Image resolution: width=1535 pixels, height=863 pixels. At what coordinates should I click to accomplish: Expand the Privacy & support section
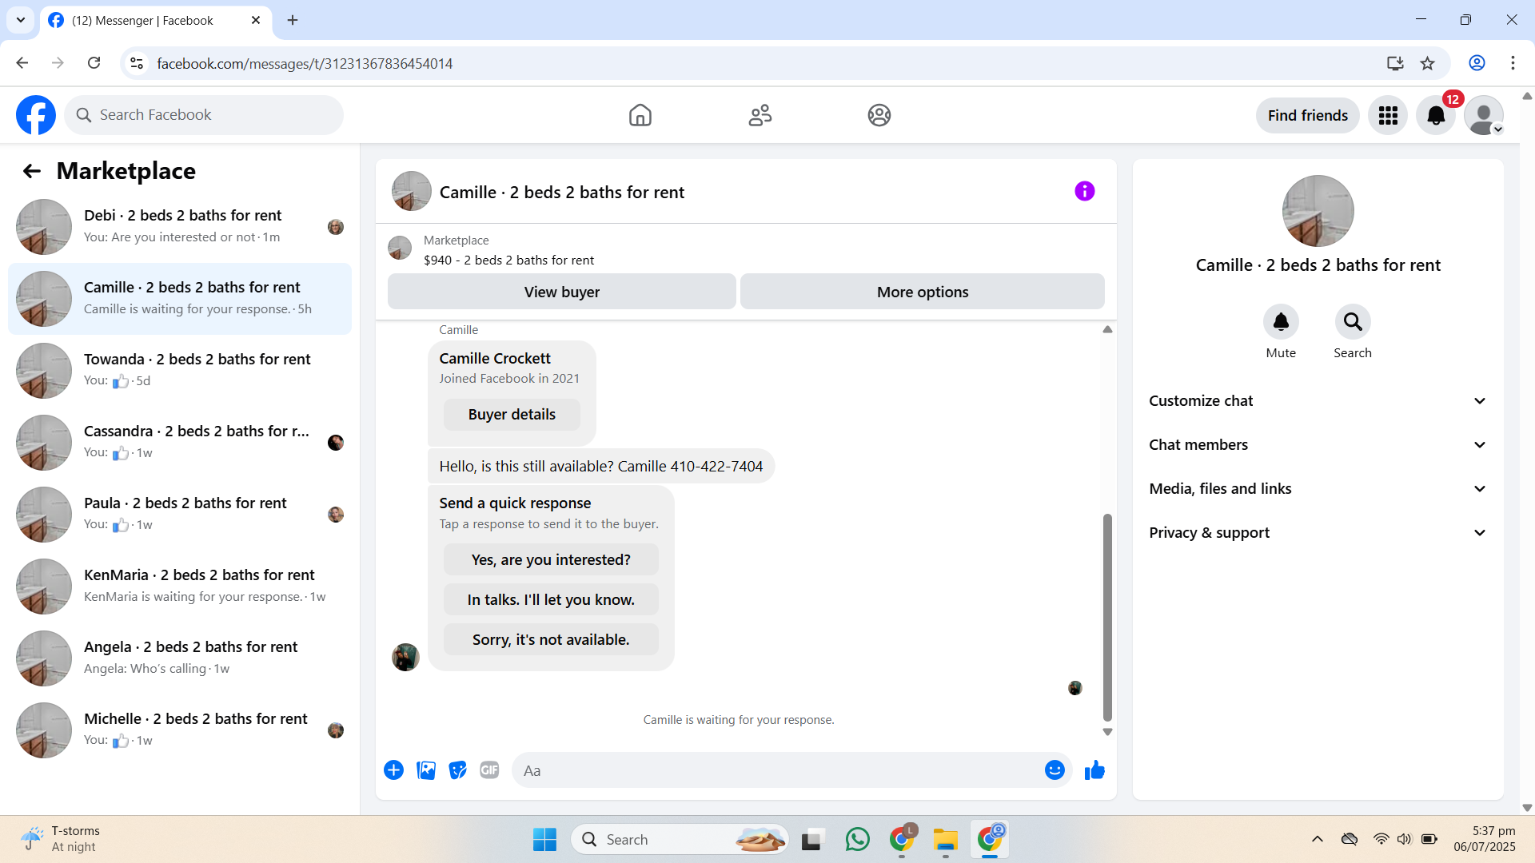(x=1318, y=533)
